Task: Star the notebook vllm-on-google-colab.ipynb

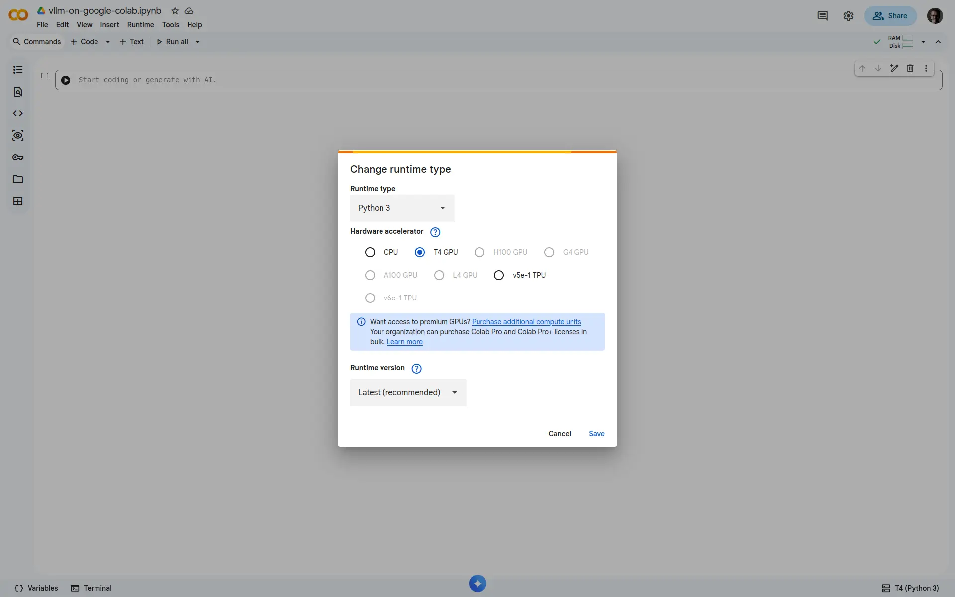Action: tap(175, 11)
